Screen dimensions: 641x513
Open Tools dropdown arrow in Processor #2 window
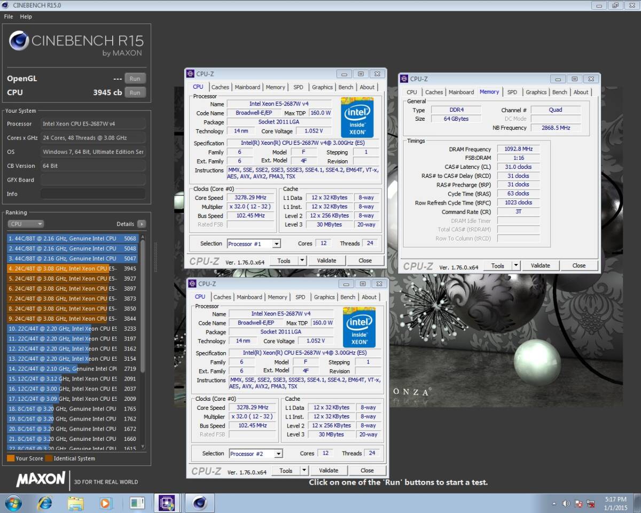[x=304, y=471]
